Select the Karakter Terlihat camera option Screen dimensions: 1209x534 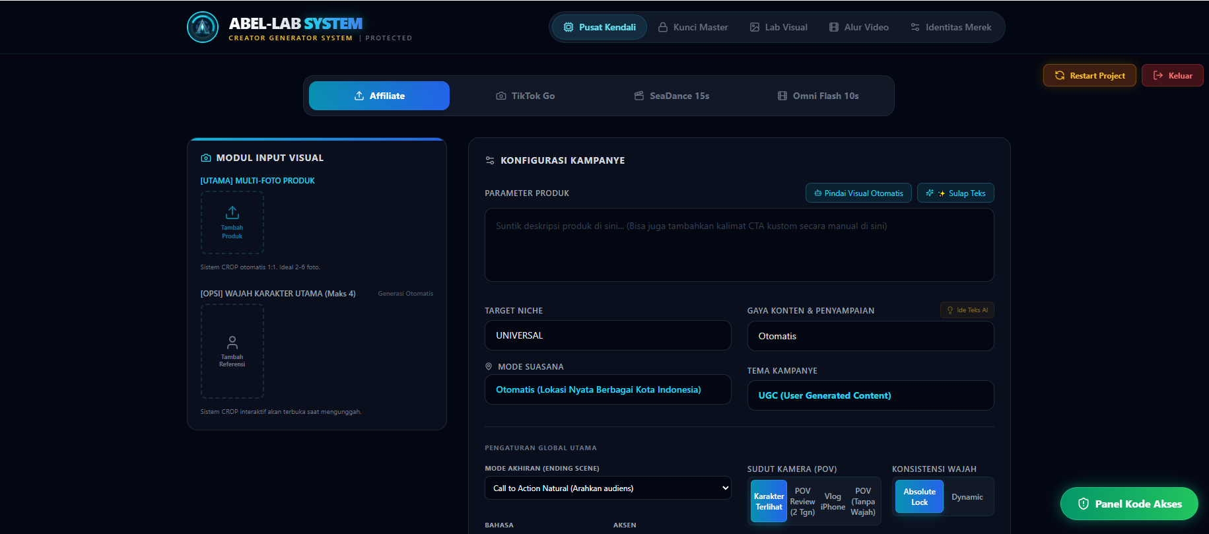tap(769, 501)
